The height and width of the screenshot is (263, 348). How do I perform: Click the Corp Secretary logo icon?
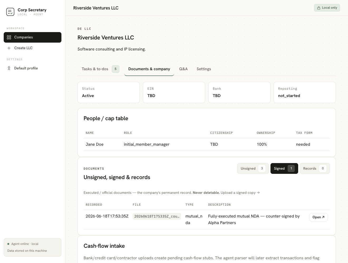10,12
